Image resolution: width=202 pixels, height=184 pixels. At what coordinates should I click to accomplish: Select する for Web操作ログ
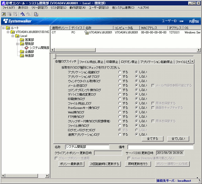[x=120, y=112]
